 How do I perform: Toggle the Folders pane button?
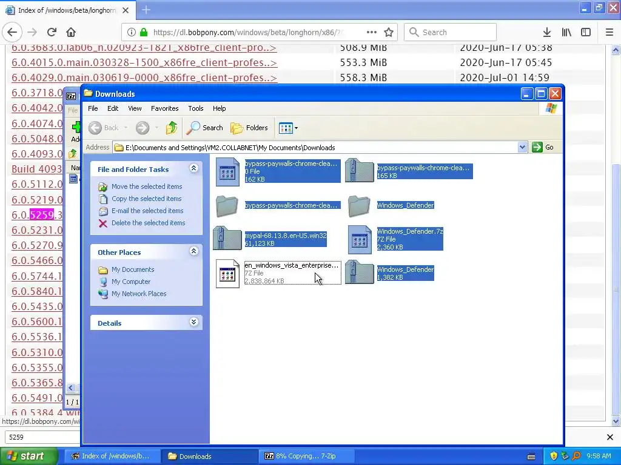[249, 128]
